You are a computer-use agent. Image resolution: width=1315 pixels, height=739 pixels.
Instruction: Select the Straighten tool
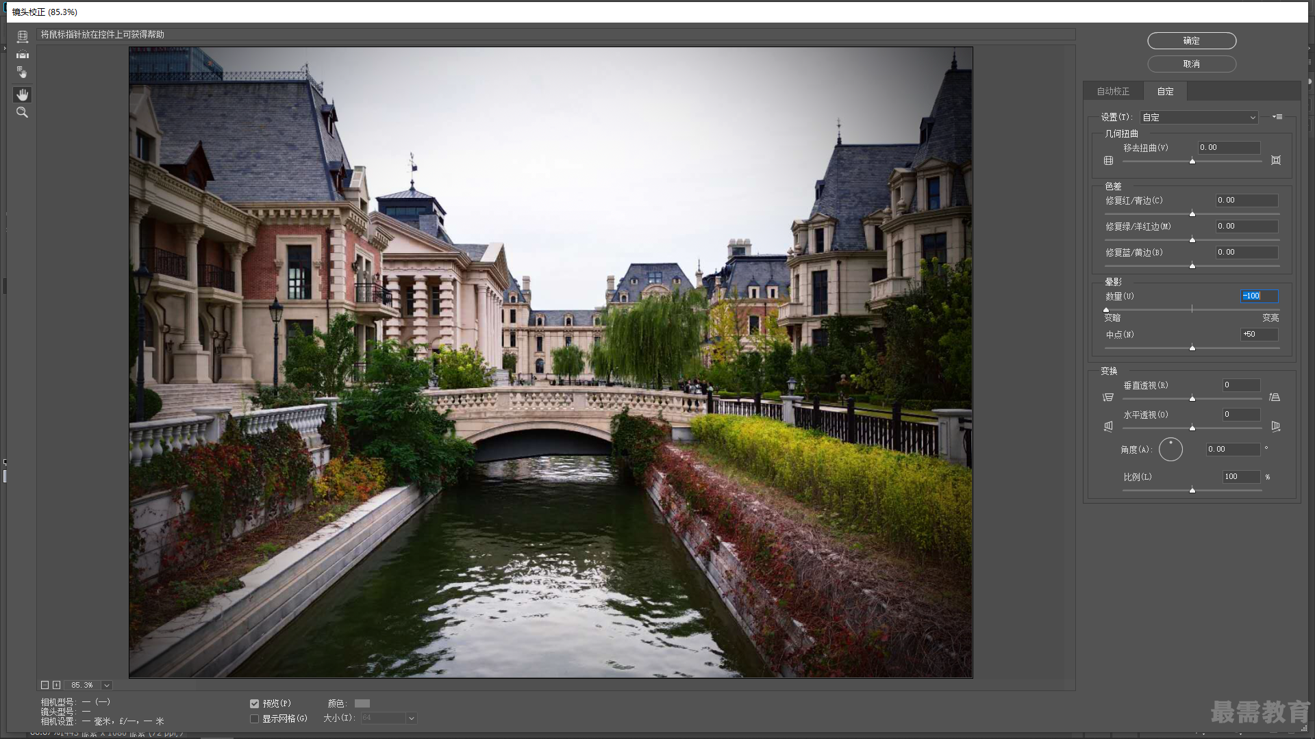pos(23,55)
